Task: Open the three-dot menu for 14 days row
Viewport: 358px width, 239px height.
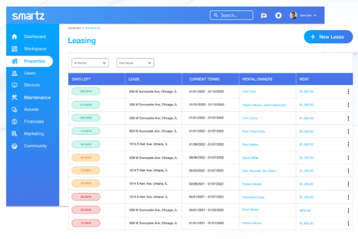Action: coord(348,223)
